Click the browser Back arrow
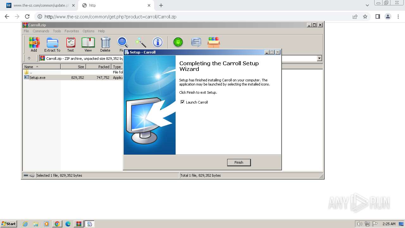 coord(7,16)
